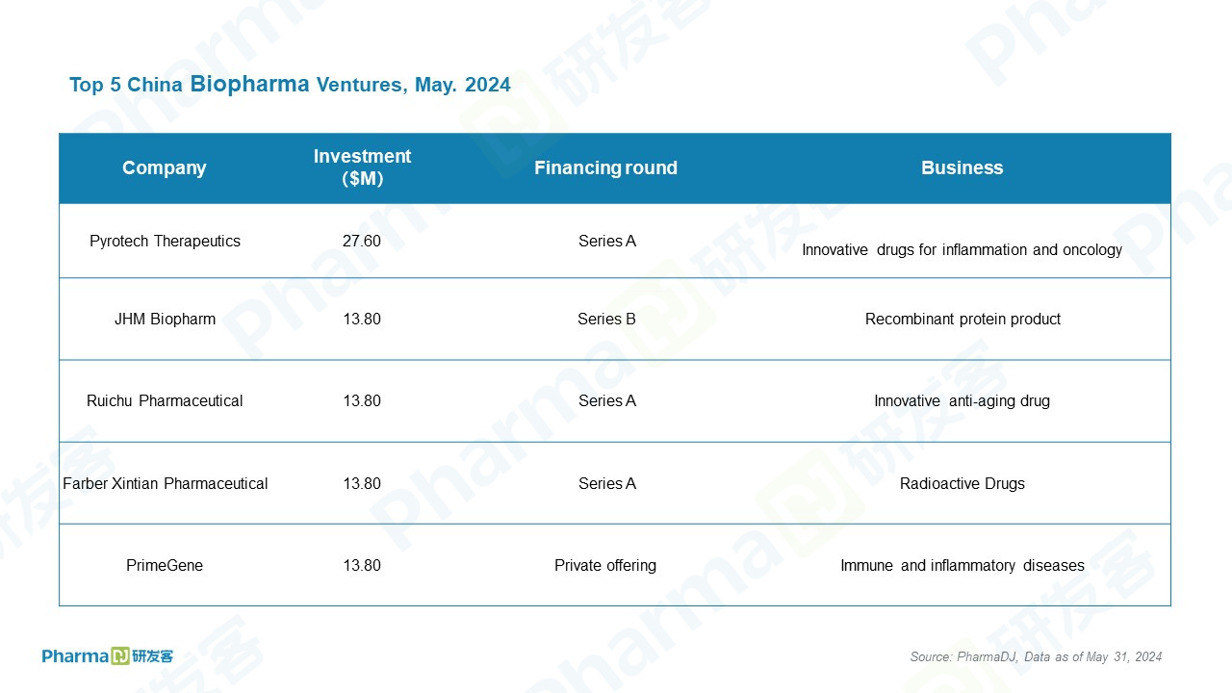This screenshot has width=1232, height=693.
Task: Click the slide title about Biopharma Ventures
Action: 290,85
